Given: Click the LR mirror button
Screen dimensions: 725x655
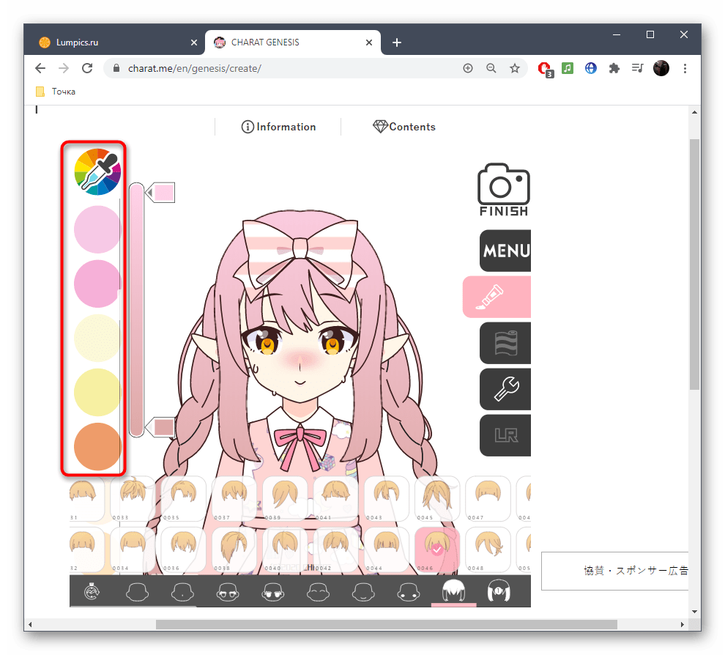Looking at the screenshot, I should click(505, 434).
